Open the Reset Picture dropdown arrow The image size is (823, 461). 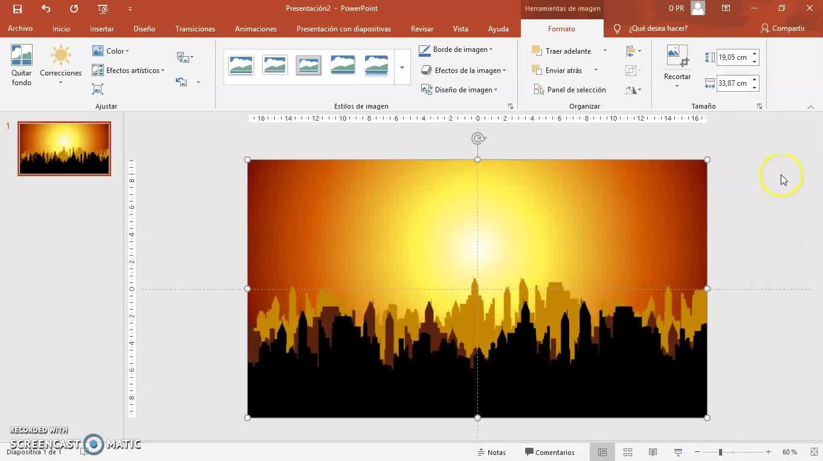click(198, 82)
